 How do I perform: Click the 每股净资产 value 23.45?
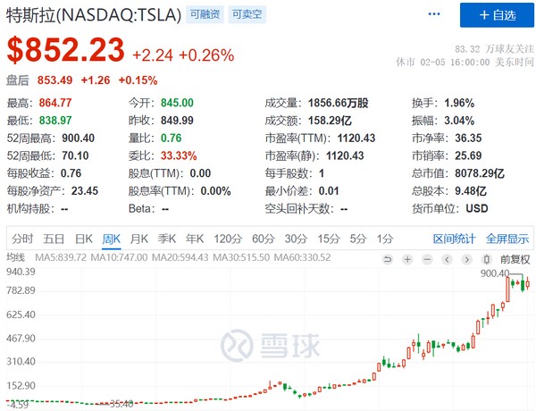[85, 191]
